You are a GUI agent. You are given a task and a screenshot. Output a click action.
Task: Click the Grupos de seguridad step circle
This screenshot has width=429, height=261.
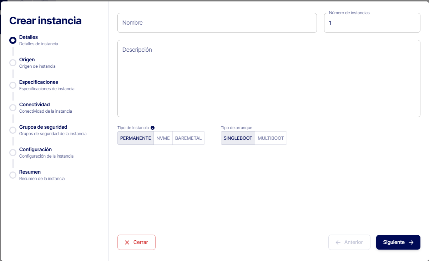tap(13, 130)
